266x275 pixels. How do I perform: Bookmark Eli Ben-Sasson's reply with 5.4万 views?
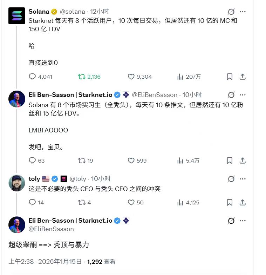(230, 161)
